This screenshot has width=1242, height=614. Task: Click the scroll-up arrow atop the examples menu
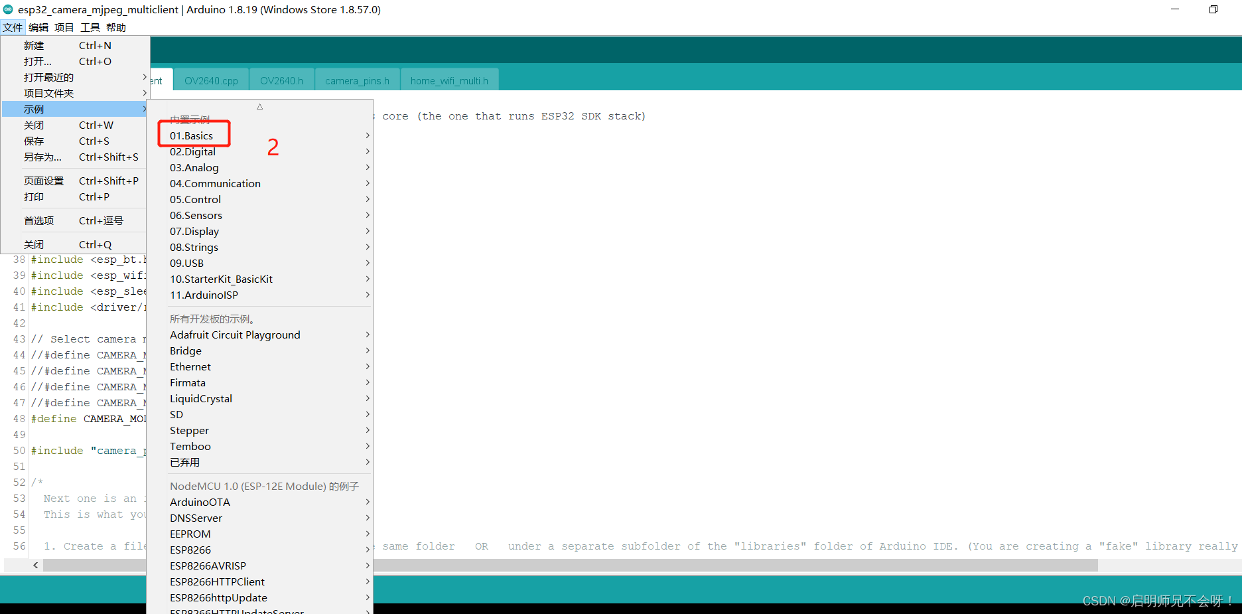click(259, 106)
